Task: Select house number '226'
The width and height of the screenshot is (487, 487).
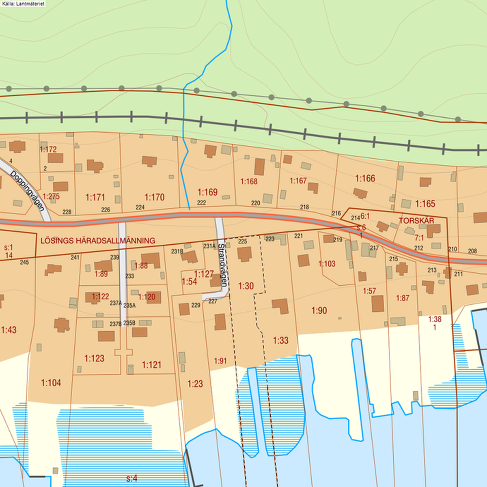Action: (106, 210)
